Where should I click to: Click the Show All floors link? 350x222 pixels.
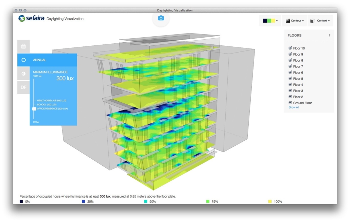(x=294, y=107)
